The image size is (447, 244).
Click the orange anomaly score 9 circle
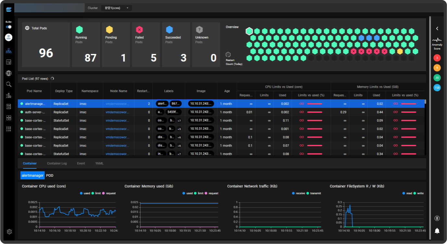(x=437, y=68)
